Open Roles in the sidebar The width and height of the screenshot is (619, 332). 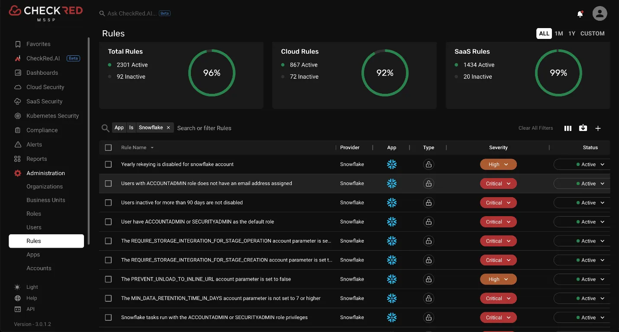coord(34,214)
